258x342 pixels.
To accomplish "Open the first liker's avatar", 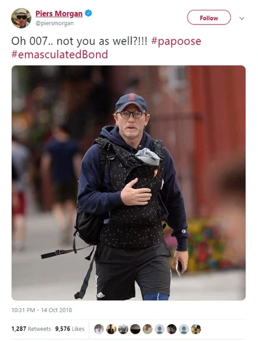I will click(99, 329).
